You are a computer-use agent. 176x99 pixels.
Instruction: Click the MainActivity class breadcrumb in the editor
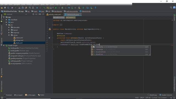coord(59,18)
